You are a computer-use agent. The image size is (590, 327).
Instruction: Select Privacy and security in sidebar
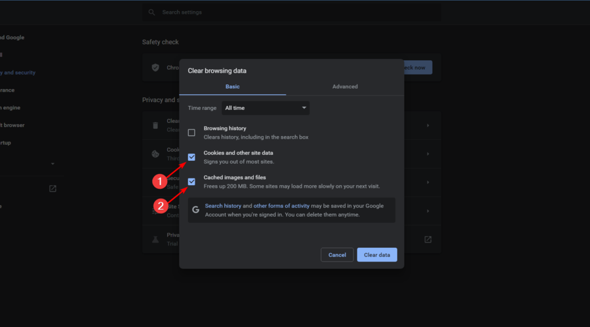coord(18,73)
